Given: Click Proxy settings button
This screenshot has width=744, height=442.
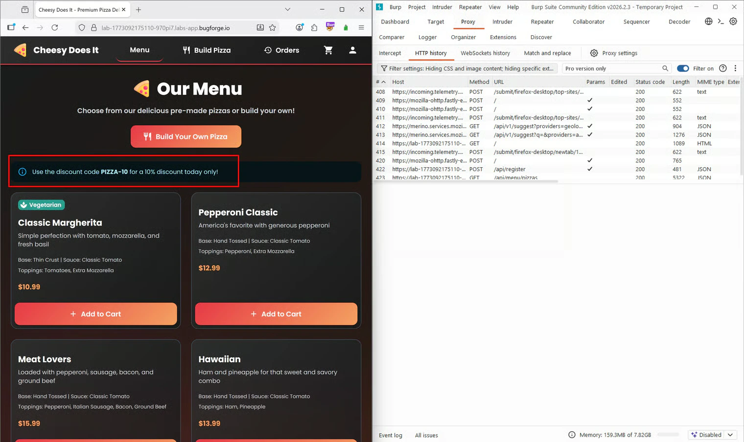Looking at the screenshot, I should pos(614,53).
